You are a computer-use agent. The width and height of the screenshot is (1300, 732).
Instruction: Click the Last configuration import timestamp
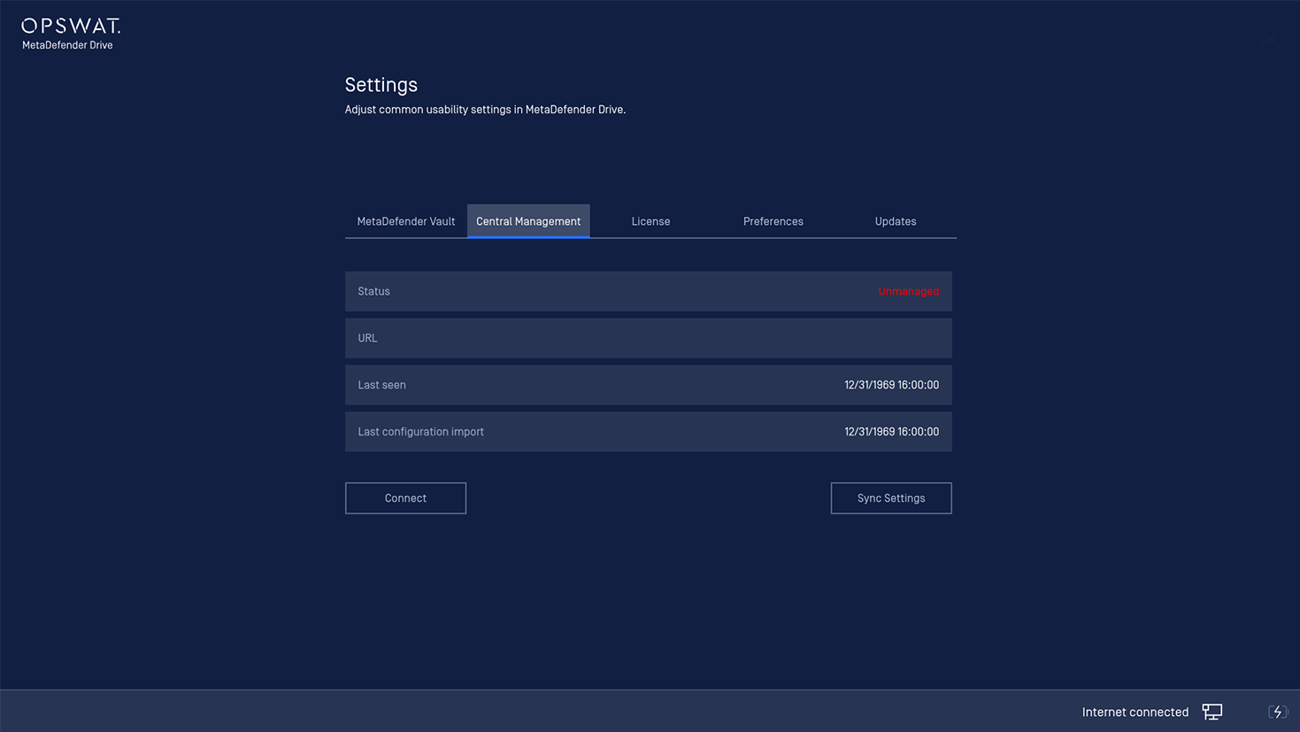pos(891,432)
